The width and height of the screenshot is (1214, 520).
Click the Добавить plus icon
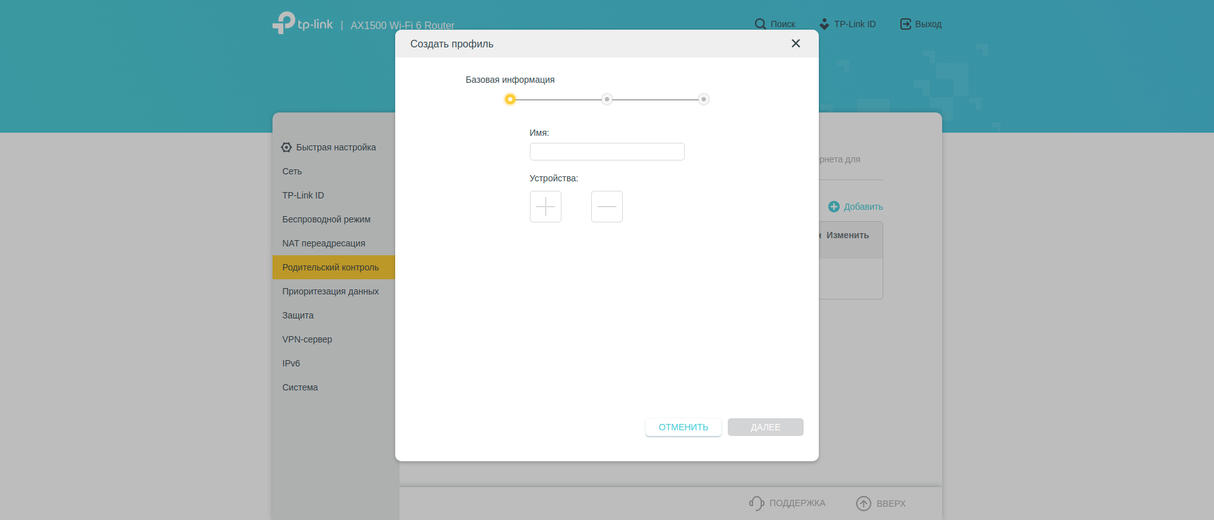tap(833, 207)
